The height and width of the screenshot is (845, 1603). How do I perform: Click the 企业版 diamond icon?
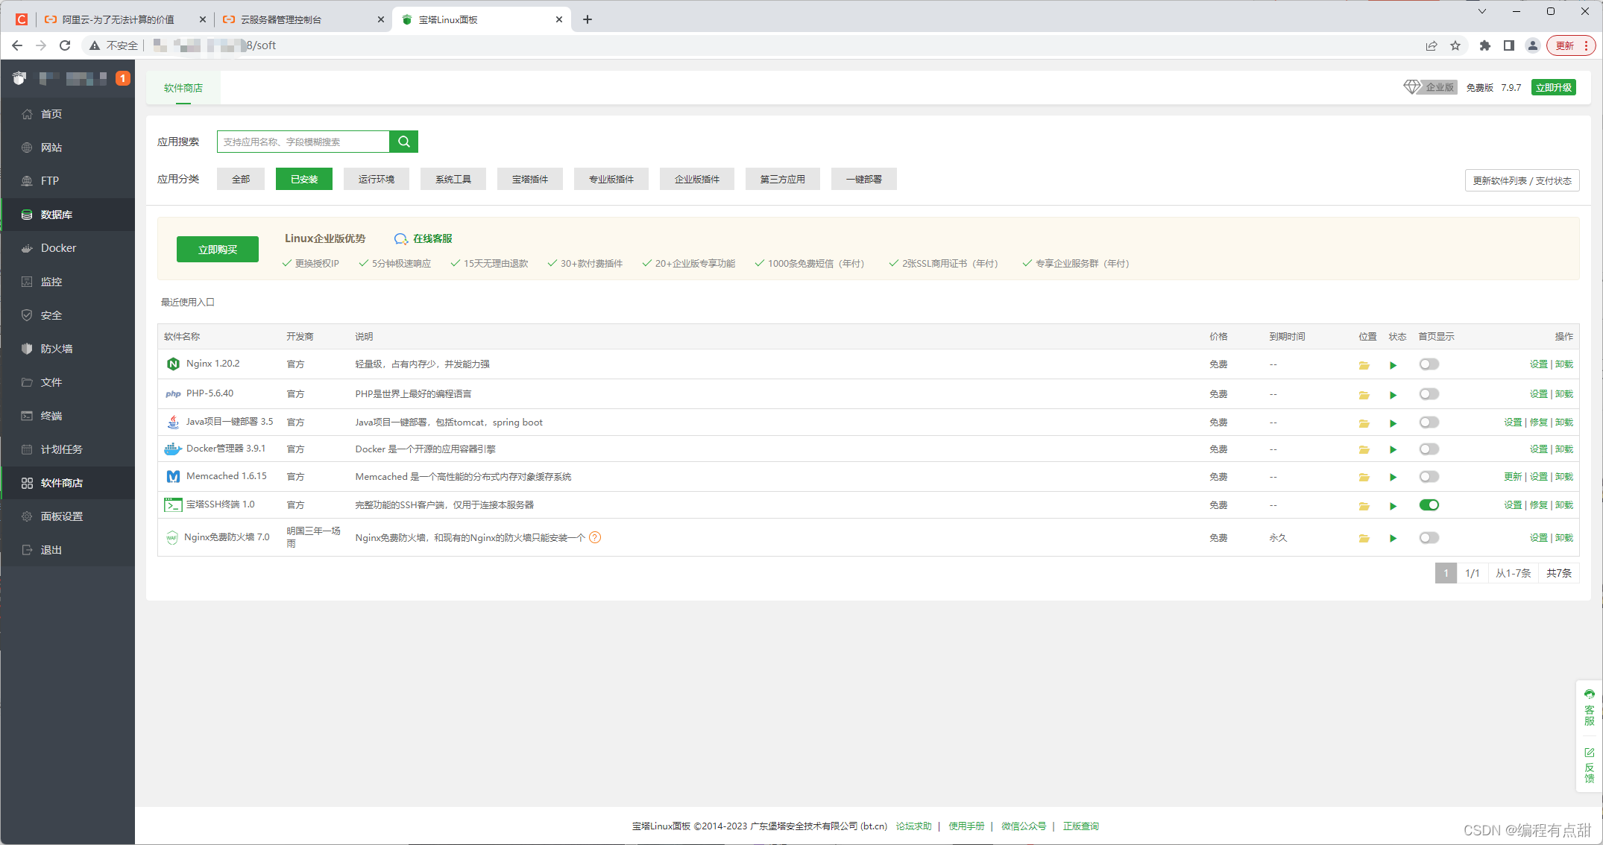point(1411,87)
